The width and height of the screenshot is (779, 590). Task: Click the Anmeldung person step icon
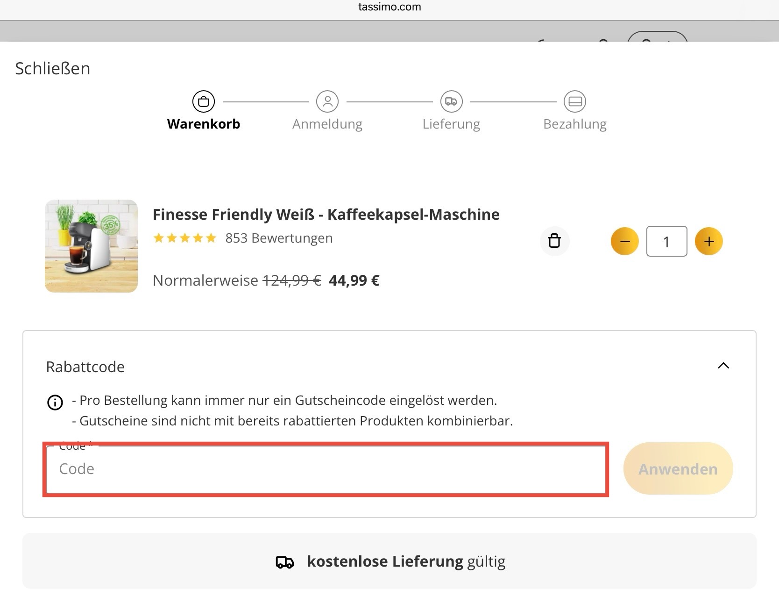point(327,101)
